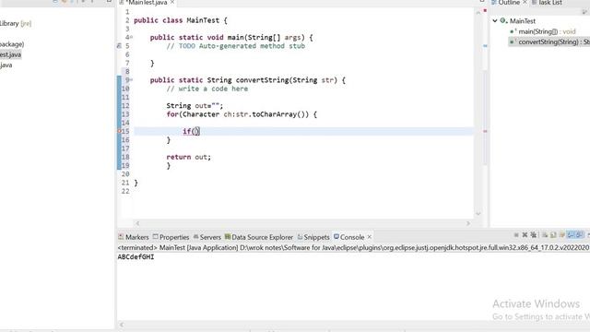Screen dimensions: 590x332
Task: Click the Snippets tab icon
Action: [x=300, y=237]
